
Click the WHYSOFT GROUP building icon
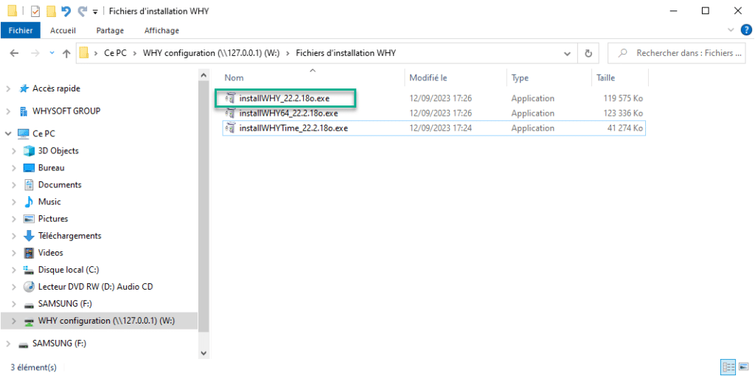pos(23,111)
